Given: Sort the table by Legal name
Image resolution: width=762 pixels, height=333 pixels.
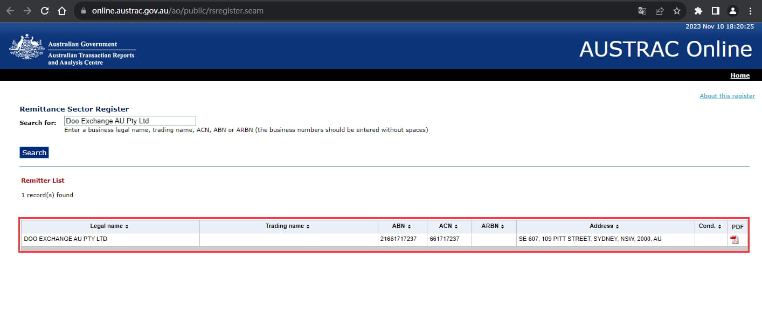Looking at the screenshot, I should [109, 226].
